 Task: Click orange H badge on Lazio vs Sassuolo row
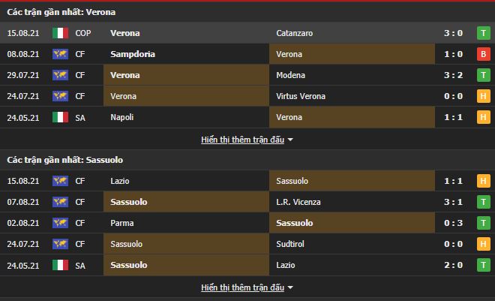pyautogui.click(x=484, y=181)
